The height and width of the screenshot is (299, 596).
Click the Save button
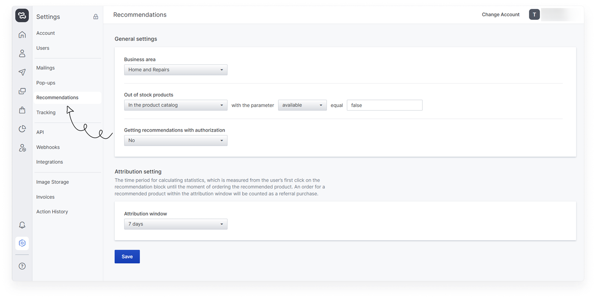point(127,256)
